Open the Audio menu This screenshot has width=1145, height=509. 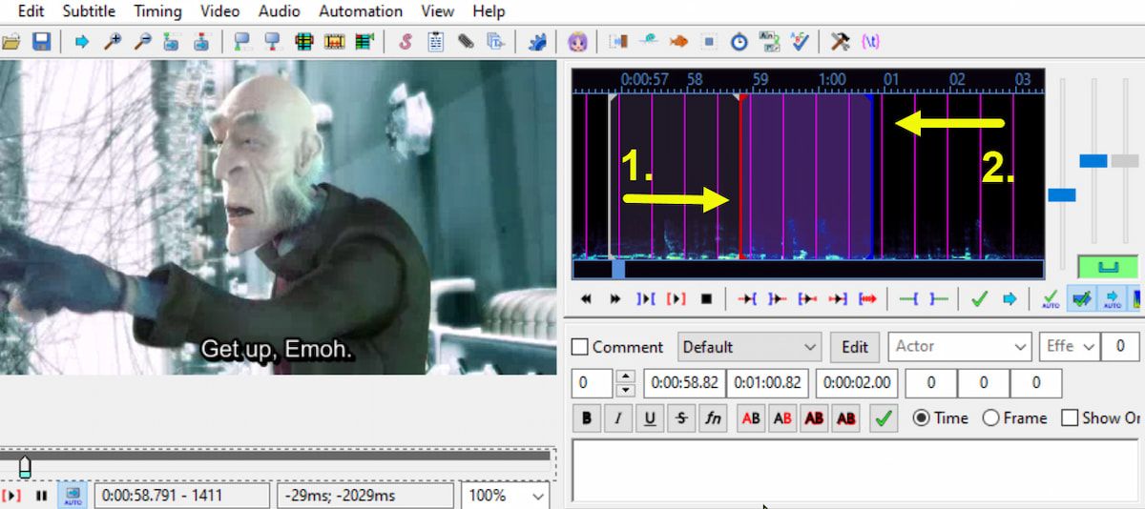pos(280,11)
